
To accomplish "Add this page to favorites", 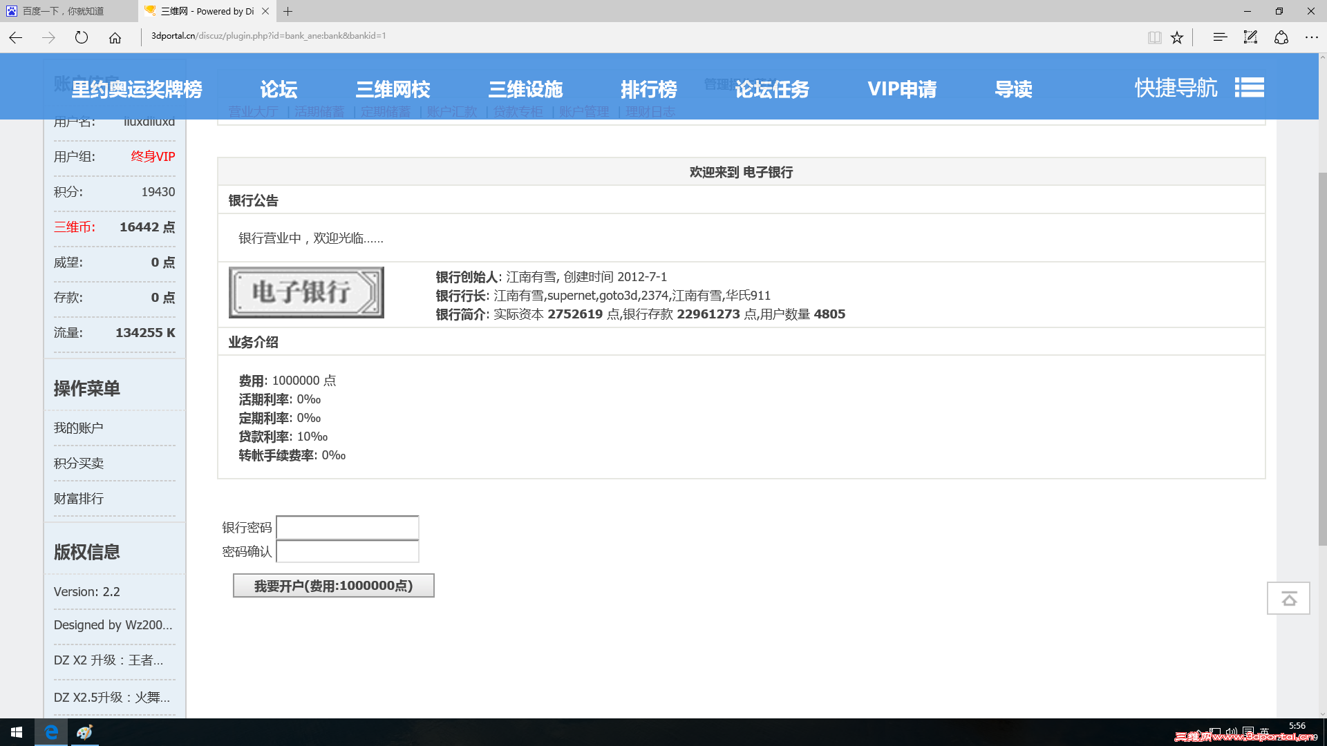I will [x=1177, y=37].
